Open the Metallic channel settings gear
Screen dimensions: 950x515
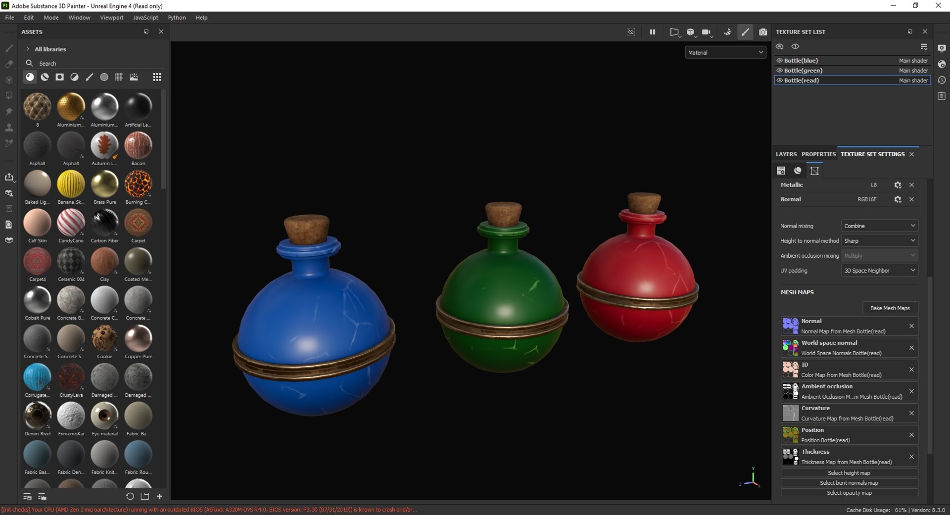tap(898, 185)
